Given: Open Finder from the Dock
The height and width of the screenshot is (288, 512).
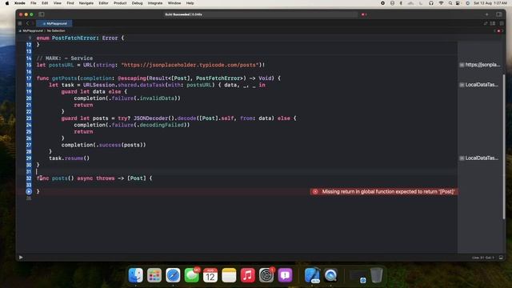Looking at the screenshot, I should 135,275.
